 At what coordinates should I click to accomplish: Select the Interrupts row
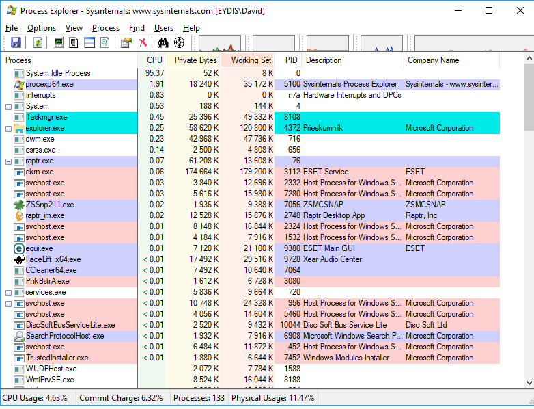tap(251, 95)
